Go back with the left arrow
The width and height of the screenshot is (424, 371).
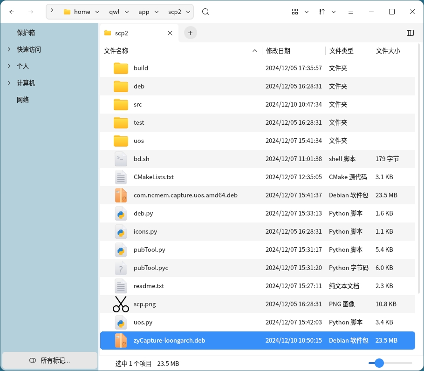coord(12,12)
